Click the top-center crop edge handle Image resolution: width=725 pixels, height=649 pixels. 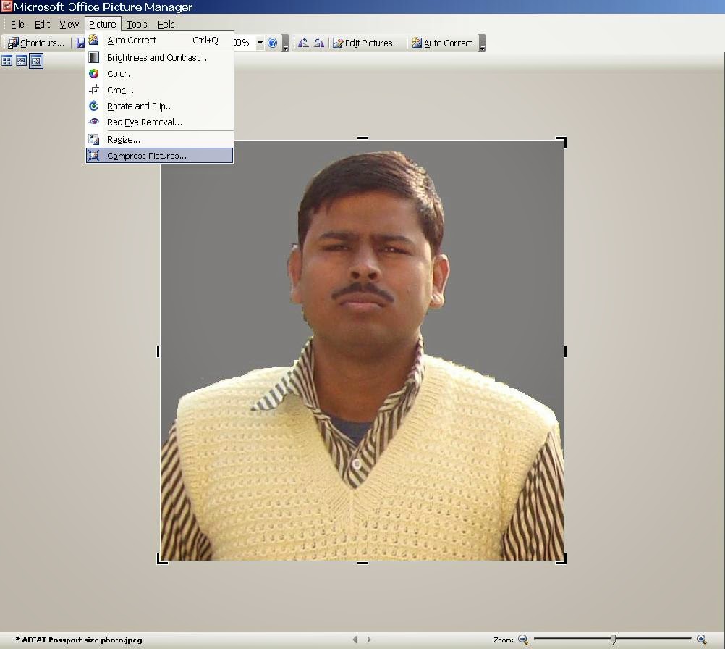click(x=363, y=138)
